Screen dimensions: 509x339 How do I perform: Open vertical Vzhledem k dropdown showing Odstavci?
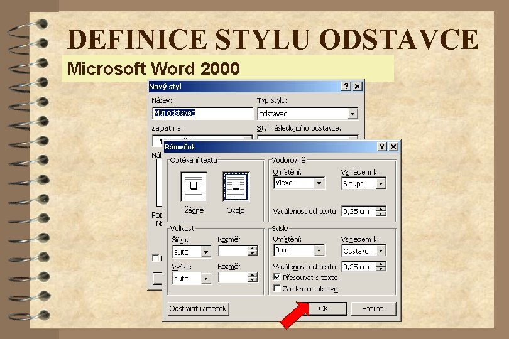tap(380, 250)
